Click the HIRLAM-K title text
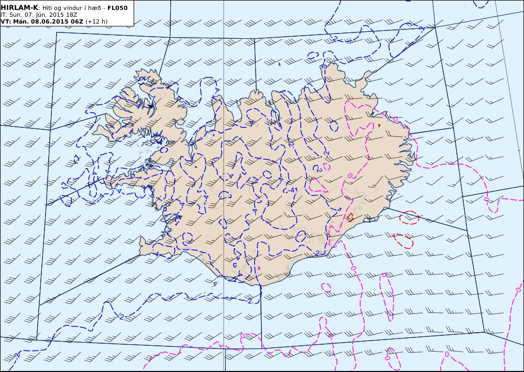 tap(19, 8)
